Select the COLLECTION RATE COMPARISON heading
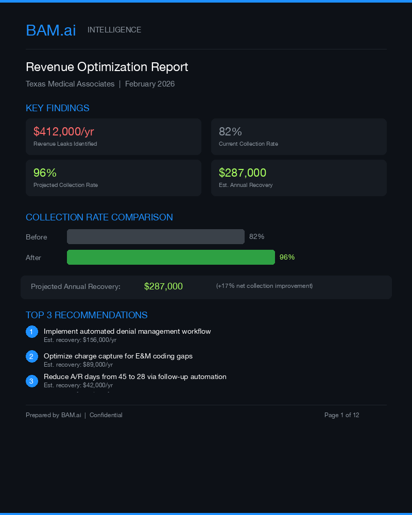Image resolution: width=412 pixels, height=515 pixels. pos(99,217)
